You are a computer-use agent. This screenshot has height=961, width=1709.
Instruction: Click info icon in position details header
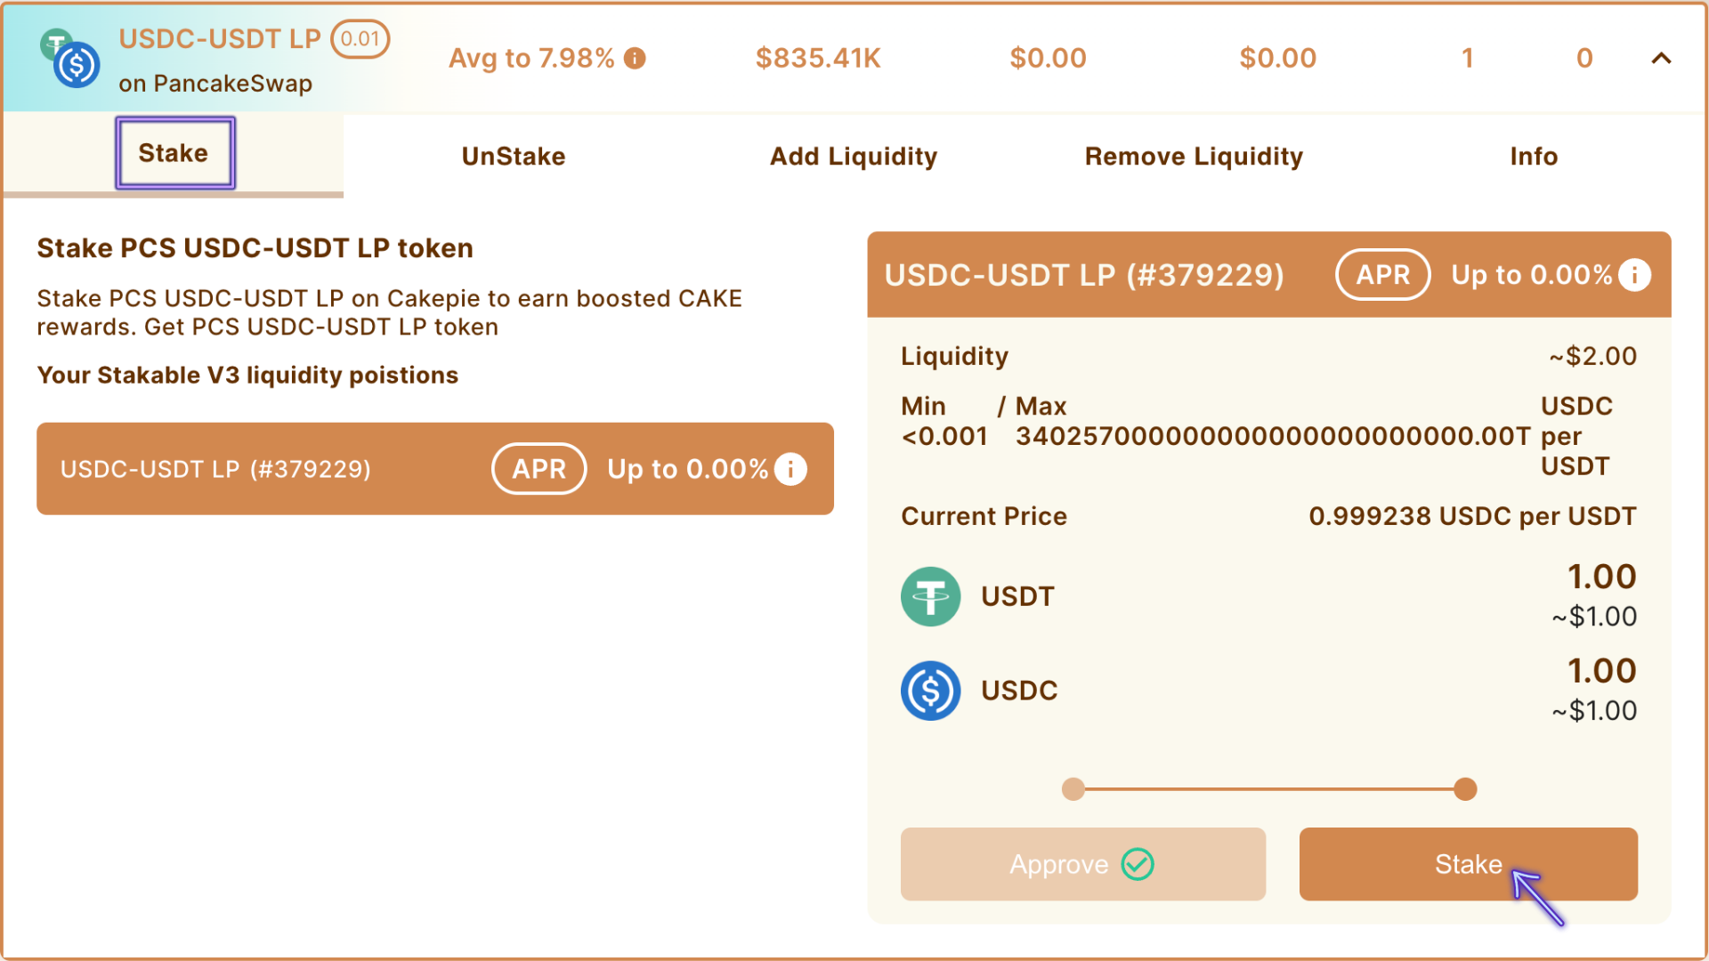click(1634, 275)
